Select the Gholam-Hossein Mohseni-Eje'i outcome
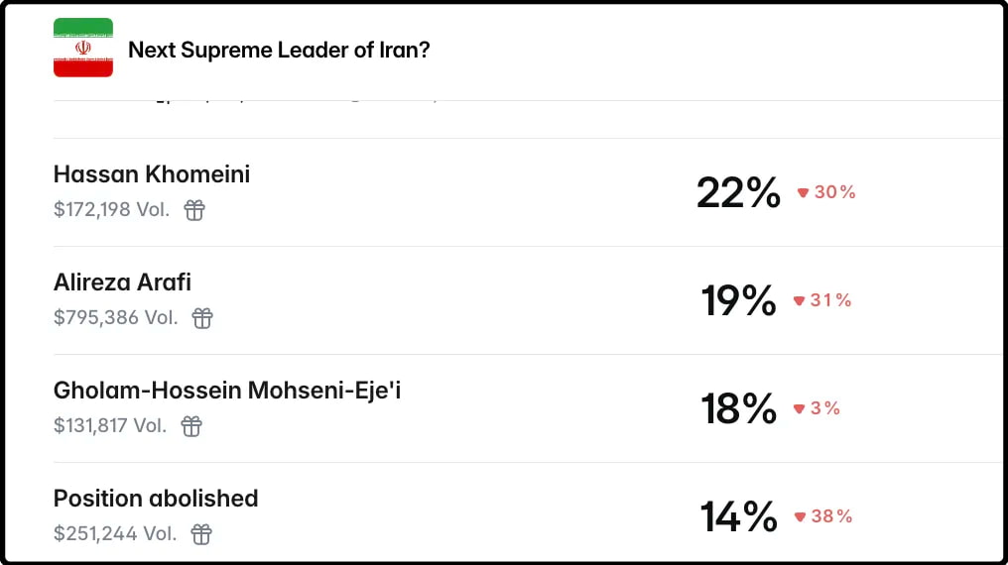This screenshot has width=1008, height=565. pyautogui.click(x=227, y=391)
